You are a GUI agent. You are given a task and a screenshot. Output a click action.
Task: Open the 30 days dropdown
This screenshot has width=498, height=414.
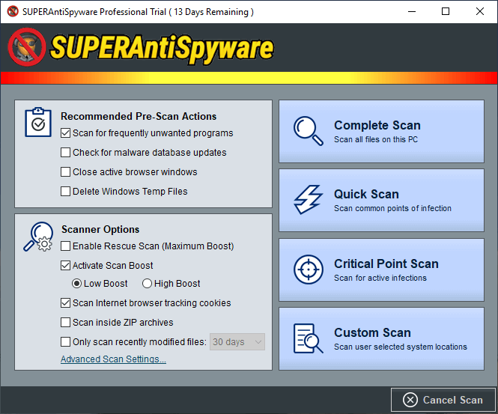click(x=237, y=342)
